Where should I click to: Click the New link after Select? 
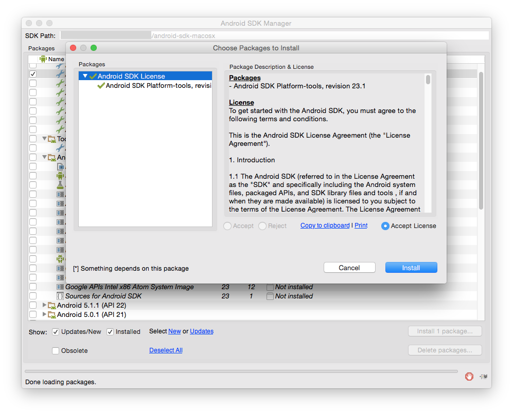174,331
